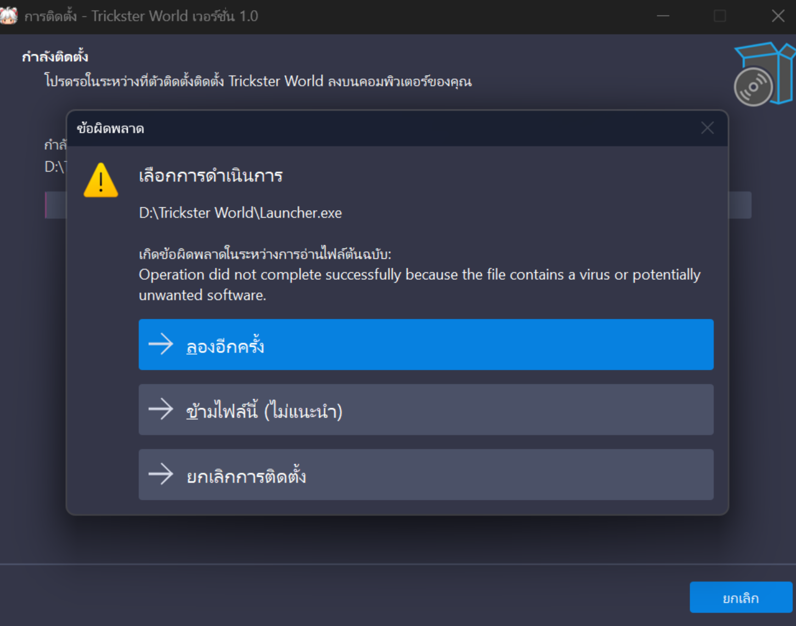Viewport: 796px width, 626px height.
Task: Click the installer window title text
Action: (x=142, y=16)
